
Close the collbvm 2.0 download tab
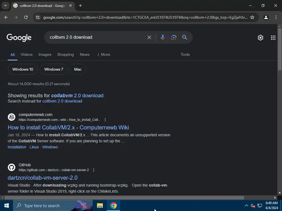click(70, 5)
